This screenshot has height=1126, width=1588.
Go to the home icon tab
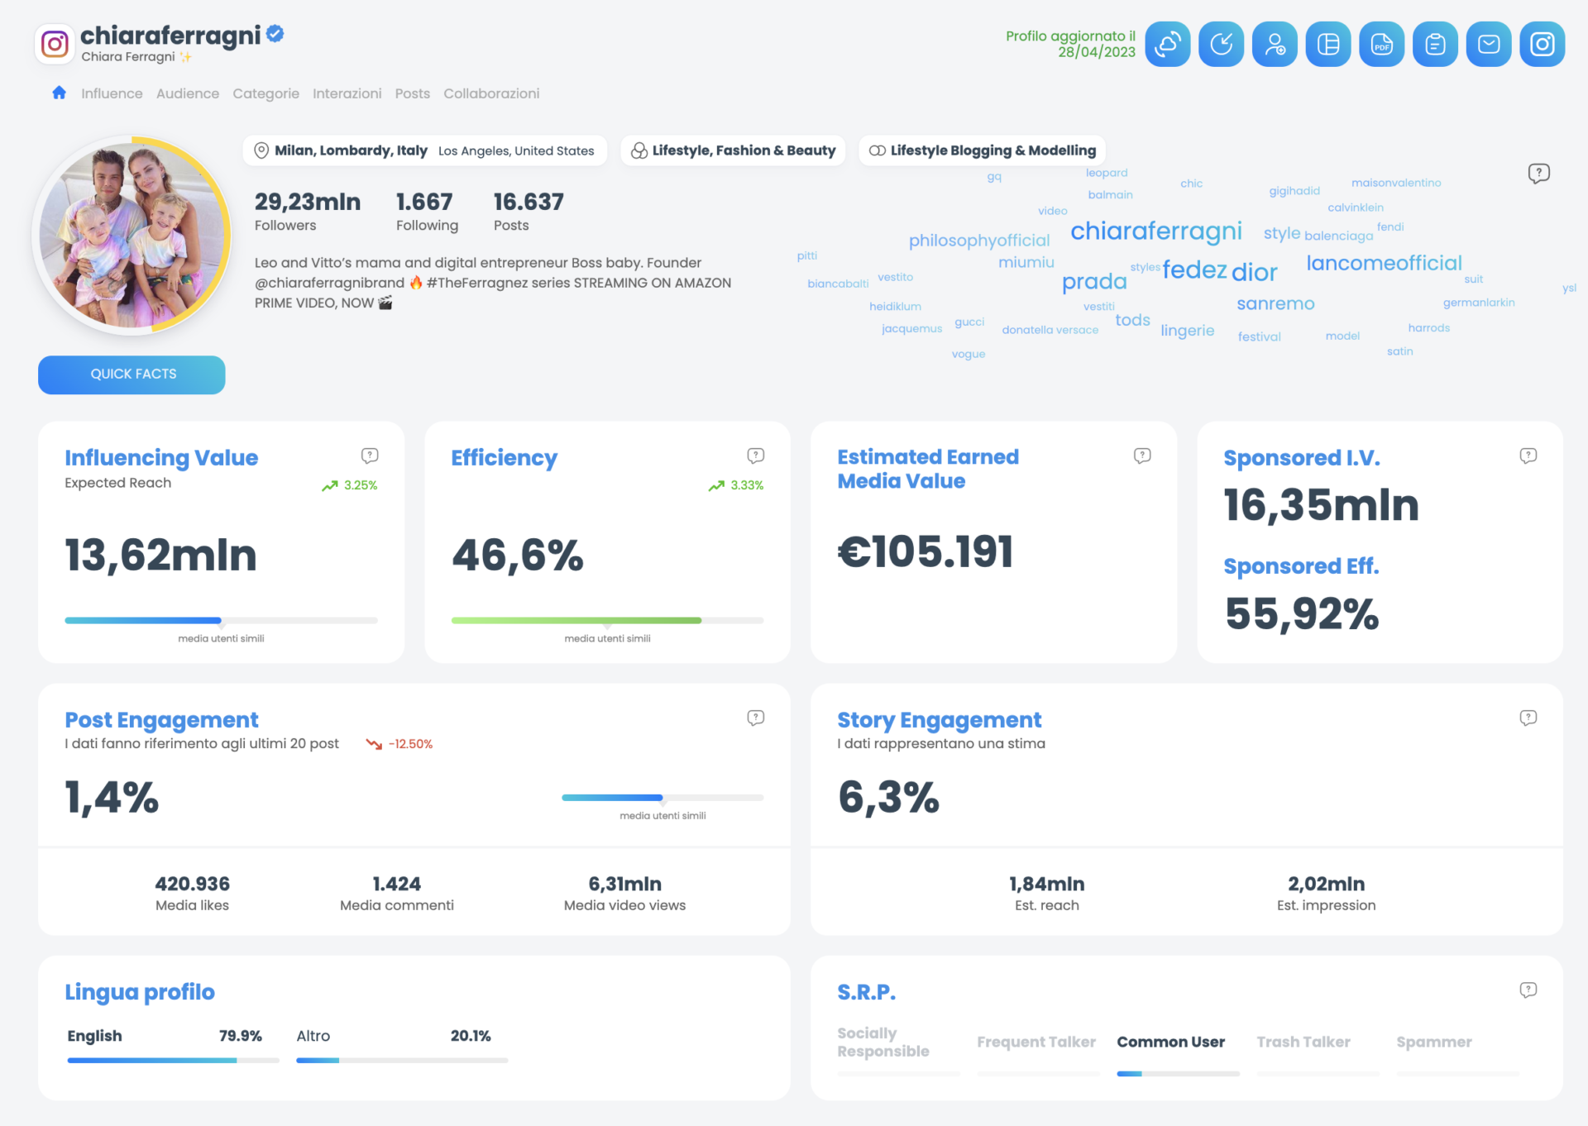point(59,93)
